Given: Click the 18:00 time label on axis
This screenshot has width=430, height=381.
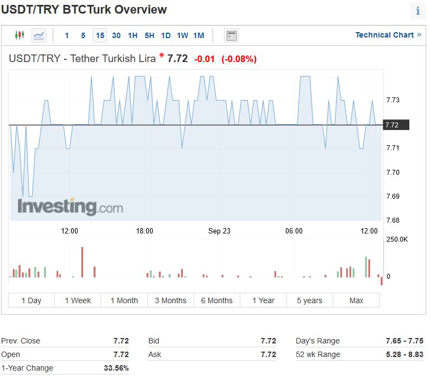Looking at the screenshot, I should tap(145, 231).
